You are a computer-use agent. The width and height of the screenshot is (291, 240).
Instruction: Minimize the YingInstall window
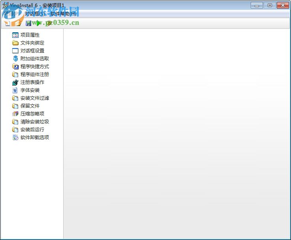tap(257, 6)
